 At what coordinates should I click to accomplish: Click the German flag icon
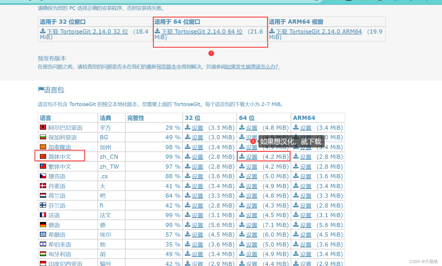[x=43, y=225]
